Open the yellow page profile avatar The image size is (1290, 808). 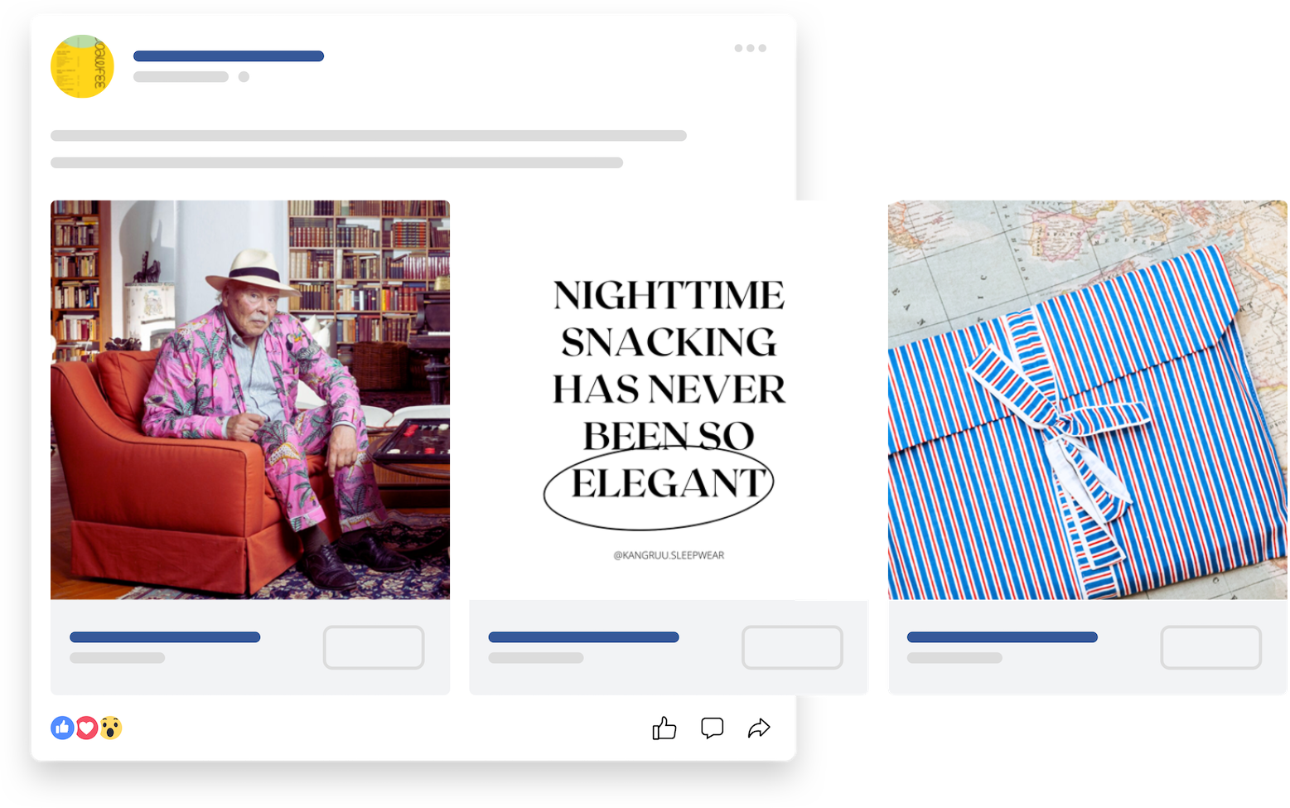(x=82, y=66)
